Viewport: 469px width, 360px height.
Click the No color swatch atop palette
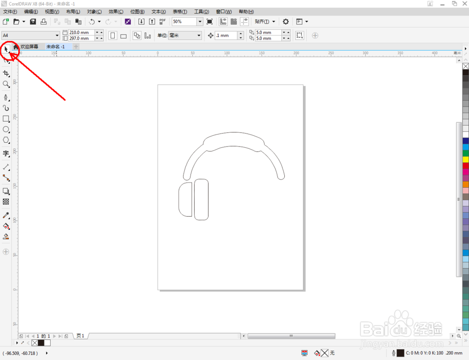point(466,66)
